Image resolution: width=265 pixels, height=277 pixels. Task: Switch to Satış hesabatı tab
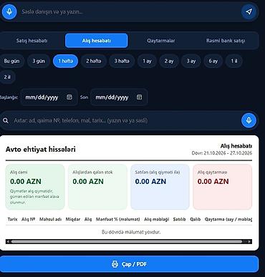coord(32,41)
